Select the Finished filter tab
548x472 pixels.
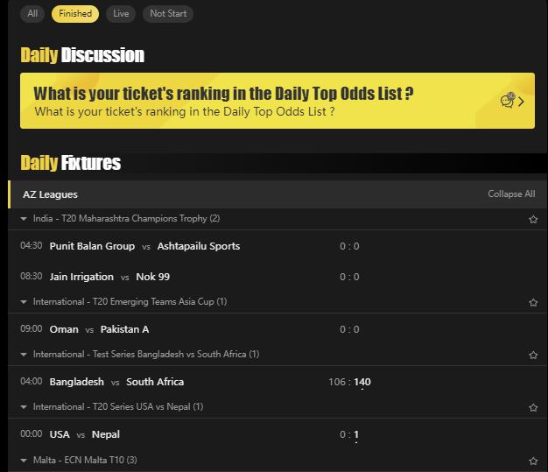[x=75, y=14]
